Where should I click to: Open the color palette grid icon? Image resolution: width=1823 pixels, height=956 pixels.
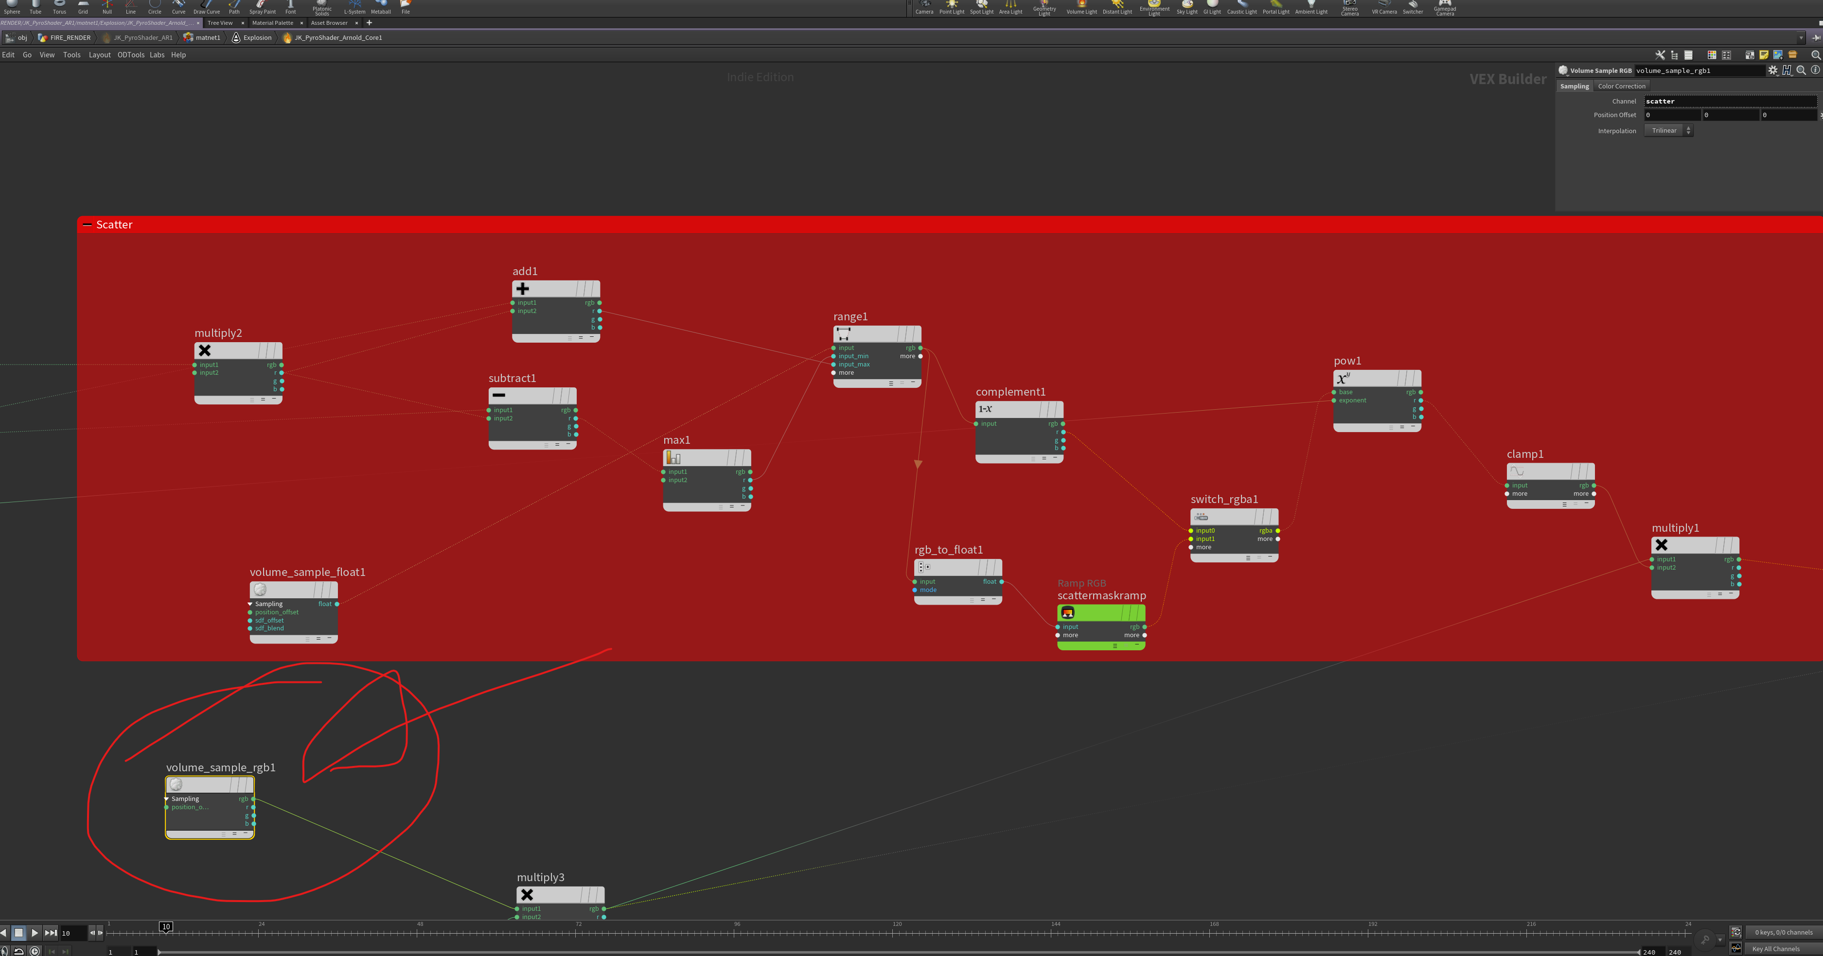[x=1713, y=55]
